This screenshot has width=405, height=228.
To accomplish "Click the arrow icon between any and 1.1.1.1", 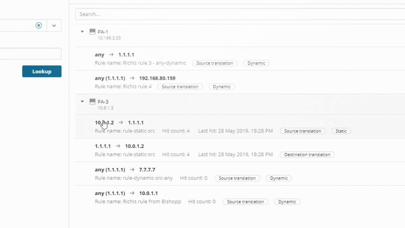I will (x=111, y=54).
